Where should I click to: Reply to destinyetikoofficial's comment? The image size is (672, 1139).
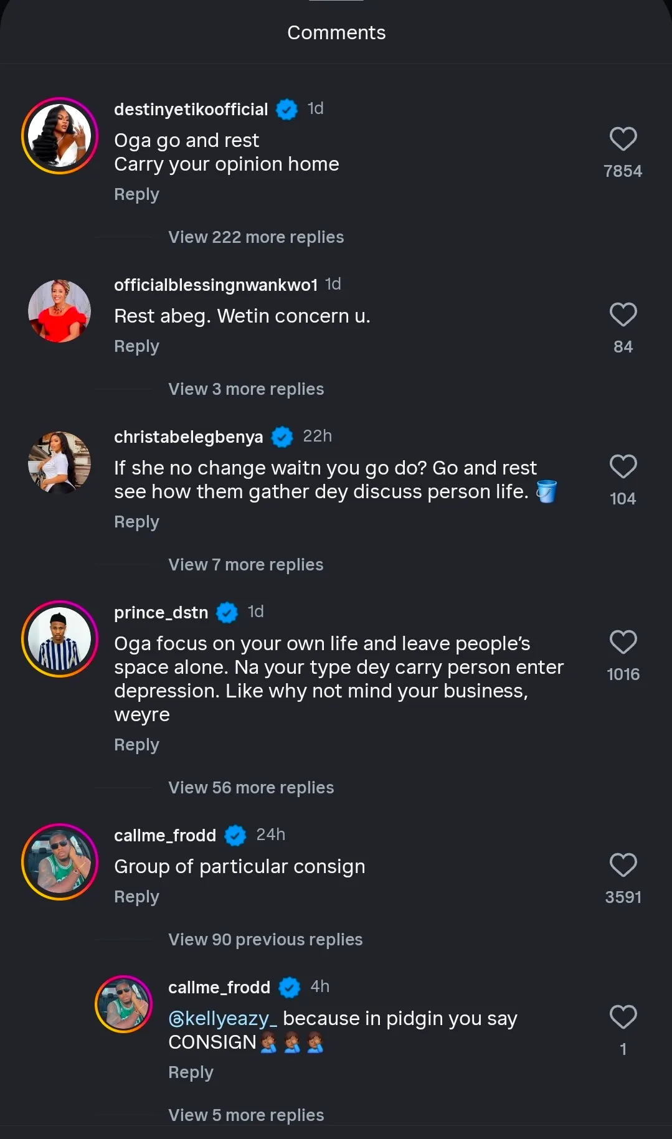coord(136,195)
